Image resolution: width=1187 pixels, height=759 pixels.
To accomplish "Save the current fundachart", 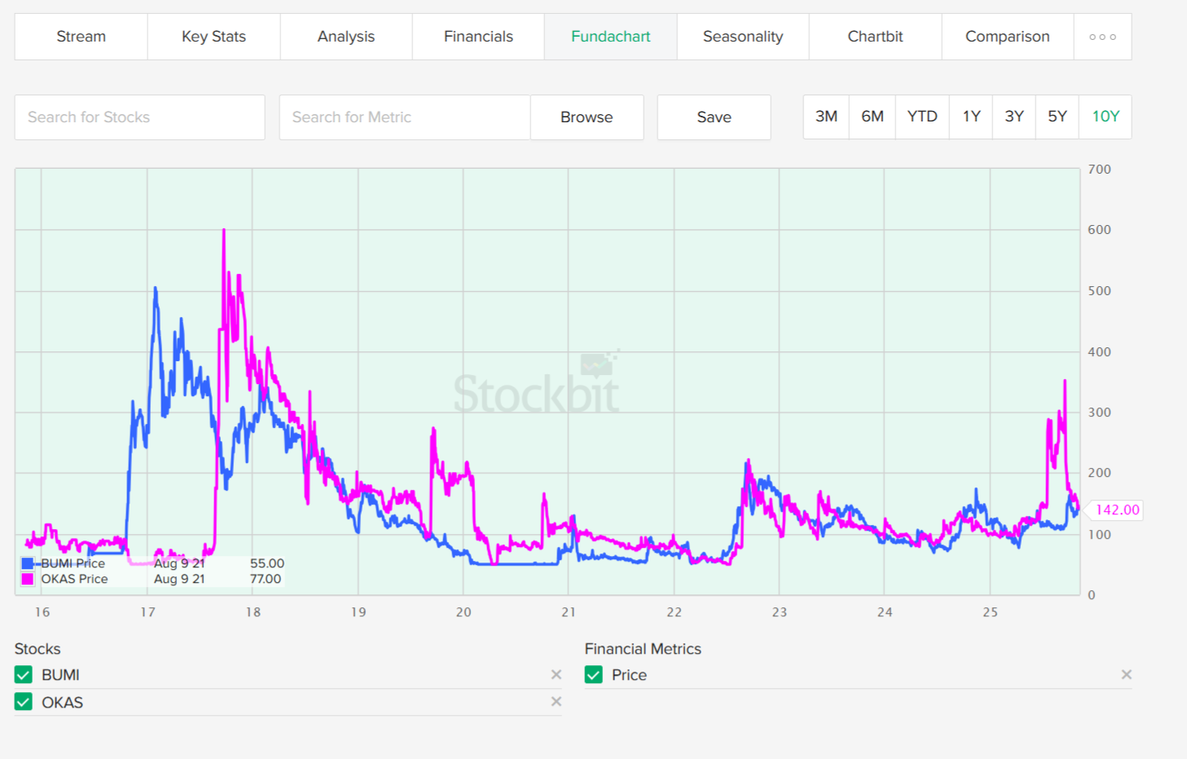I will coord(714,117).
